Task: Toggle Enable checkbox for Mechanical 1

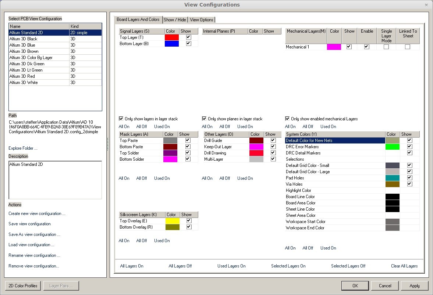Action: coord(367,47)
